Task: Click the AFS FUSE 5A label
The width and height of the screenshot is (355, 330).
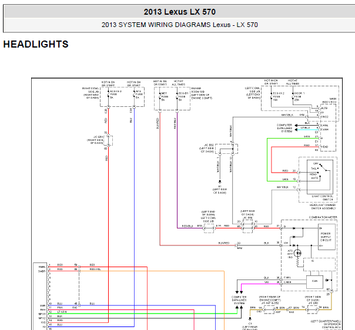Action: (139, 95)
